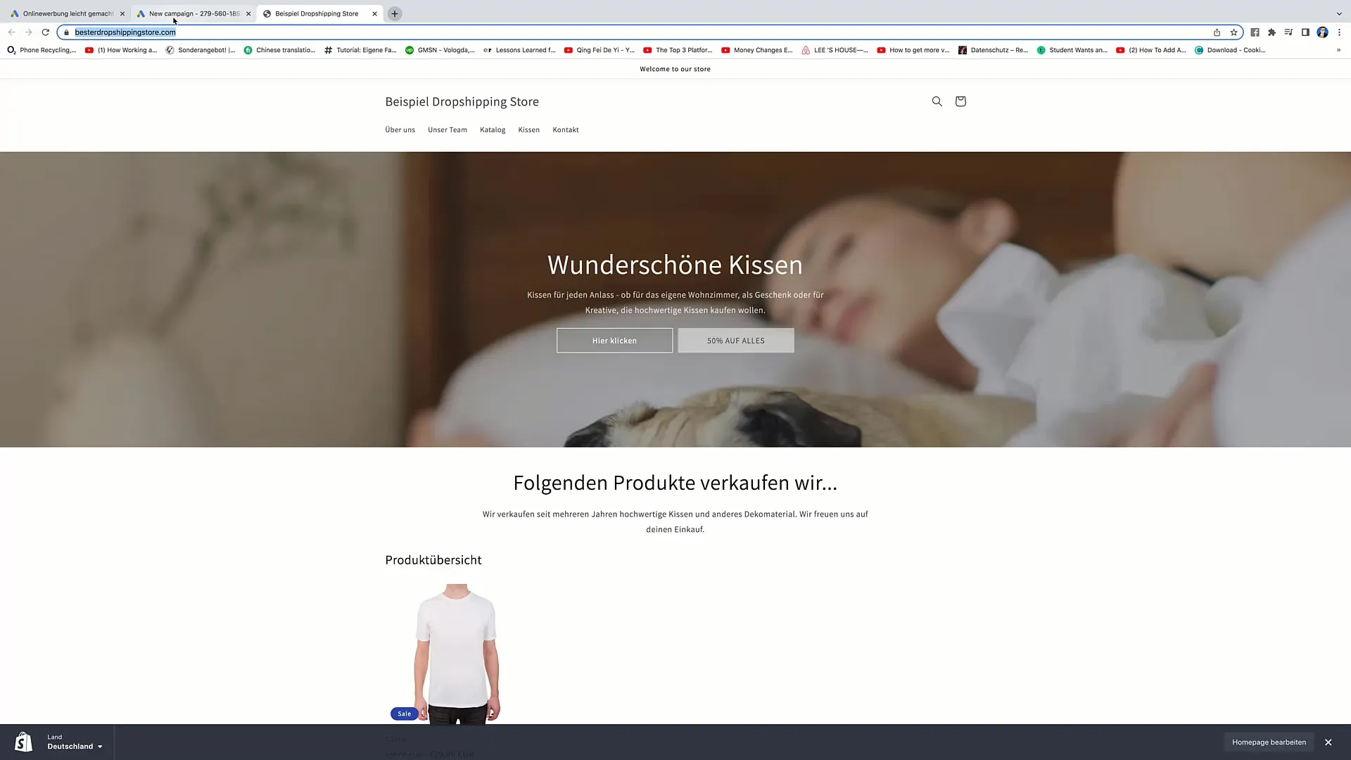Click the 50% AUF ALLES button
1351x760 pixels.
(736, 341)
